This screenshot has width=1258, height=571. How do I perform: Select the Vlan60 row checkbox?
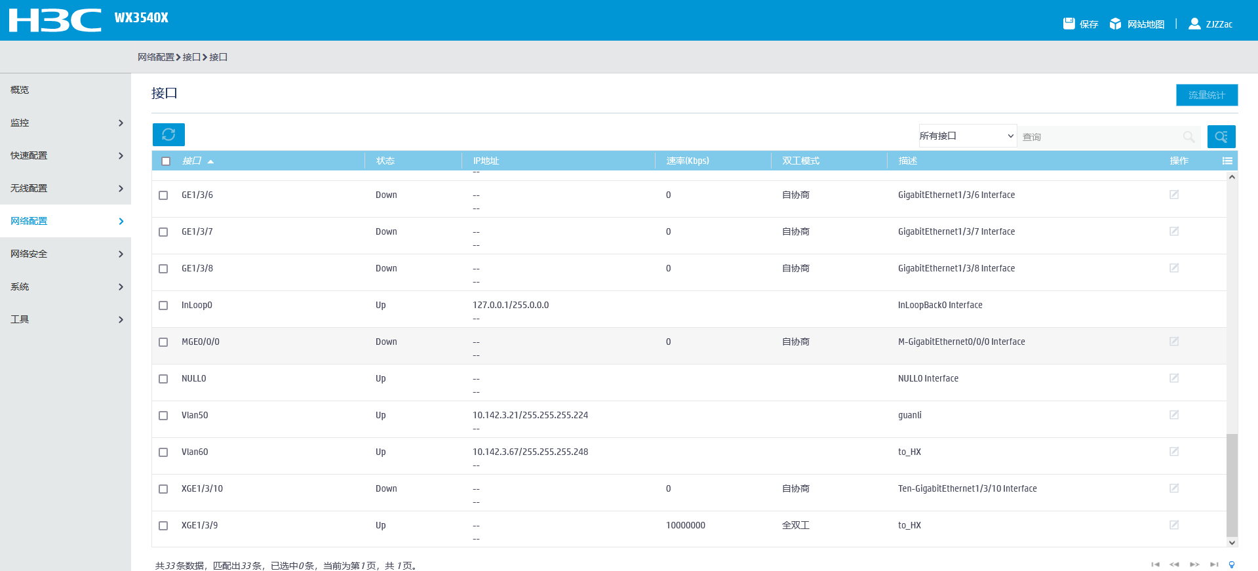click(163, 452)
